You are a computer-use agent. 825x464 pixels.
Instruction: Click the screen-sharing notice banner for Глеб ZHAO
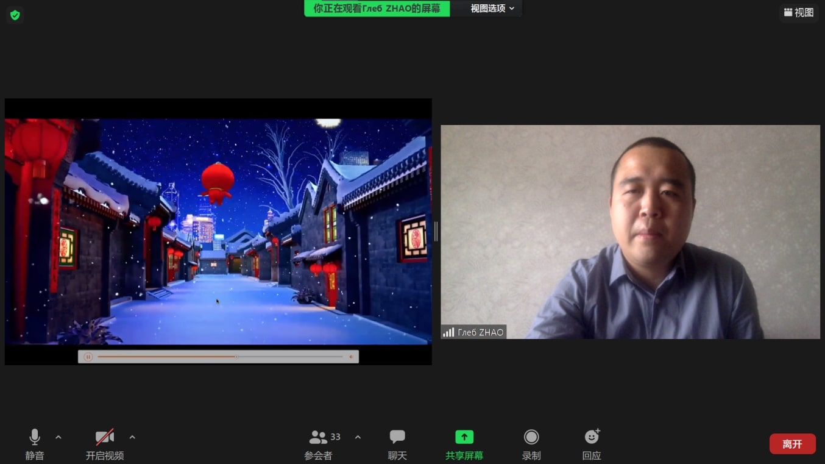[377, 9]
